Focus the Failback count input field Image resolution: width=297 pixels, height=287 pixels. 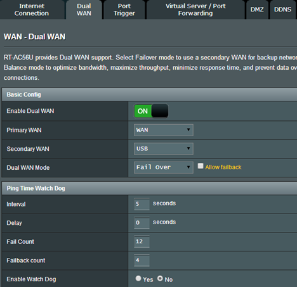coord(142,260)
